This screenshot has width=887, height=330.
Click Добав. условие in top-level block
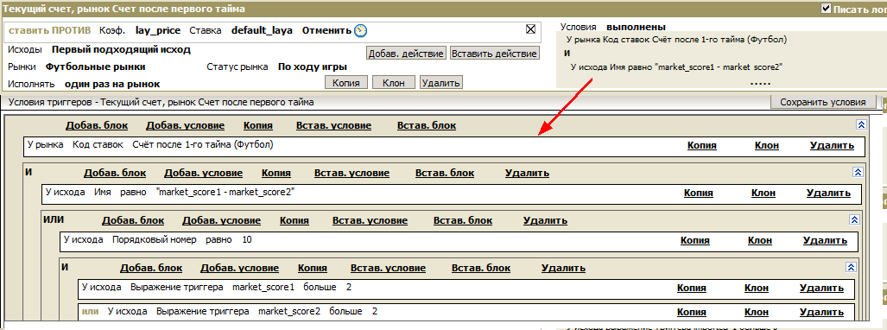(185, 125)
